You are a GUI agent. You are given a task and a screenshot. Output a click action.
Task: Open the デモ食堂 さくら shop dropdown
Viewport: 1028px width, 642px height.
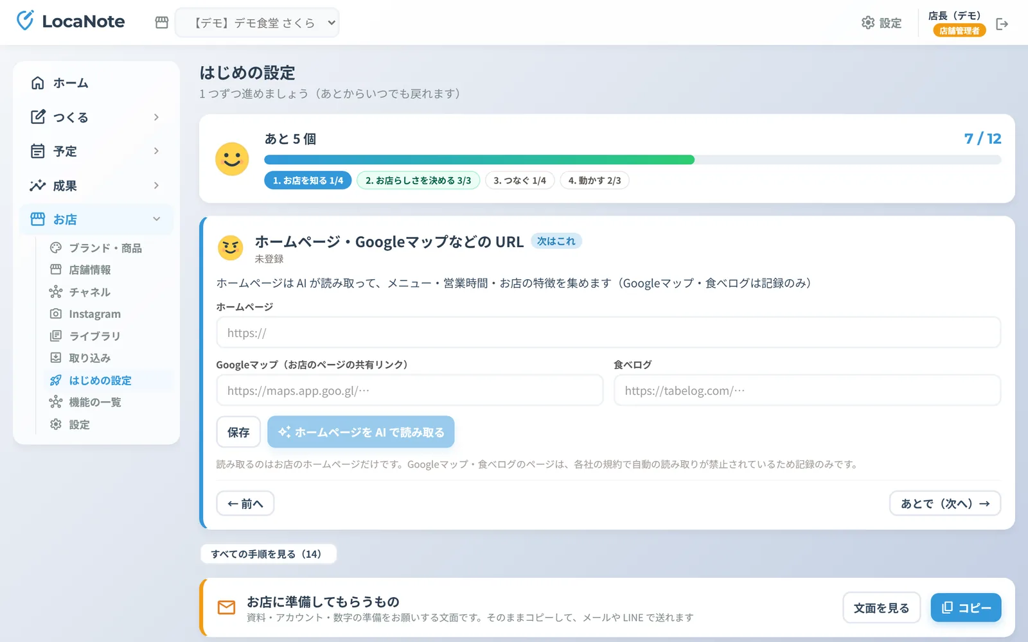pyautogui.click(x=257, y=22)
